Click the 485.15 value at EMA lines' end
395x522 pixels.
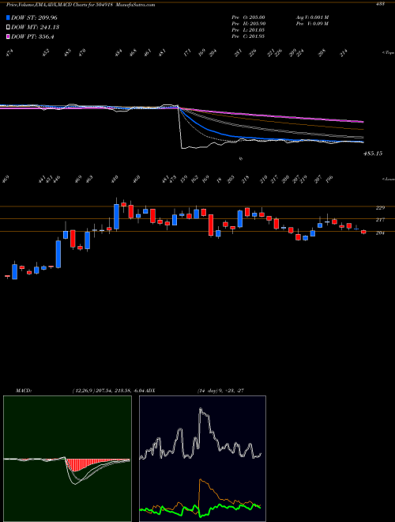point(373,153)
